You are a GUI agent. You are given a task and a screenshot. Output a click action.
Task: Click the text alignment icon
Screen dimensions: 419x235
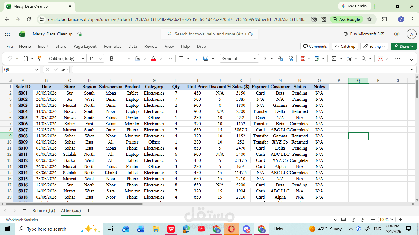182,58
